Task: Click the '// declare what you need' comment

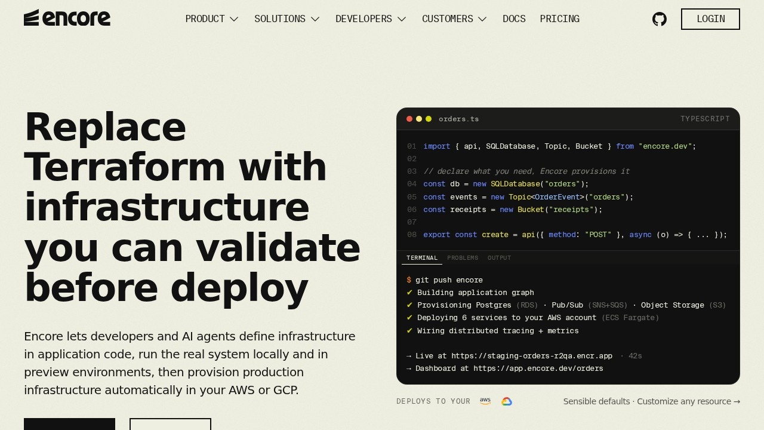Action: click(526, 171)
